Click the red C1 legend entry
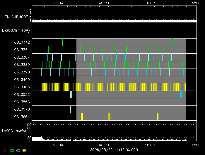 click(6, 151)
